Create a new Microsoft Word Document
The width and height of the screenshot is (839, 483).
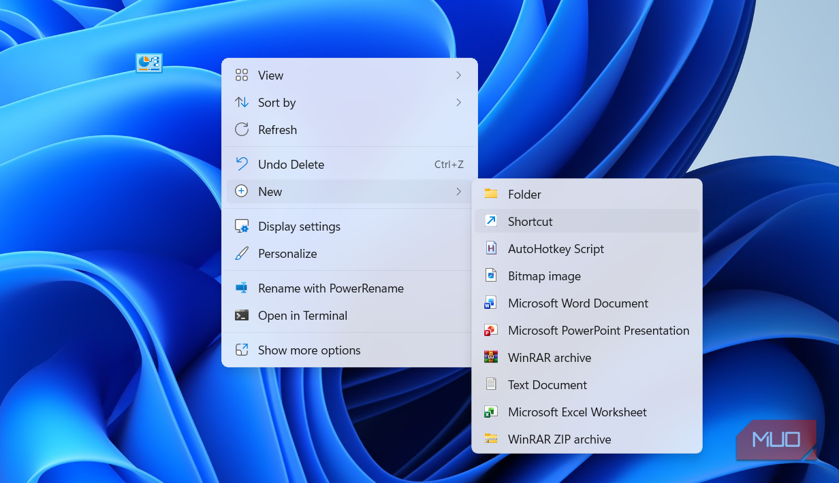point(587,303)
